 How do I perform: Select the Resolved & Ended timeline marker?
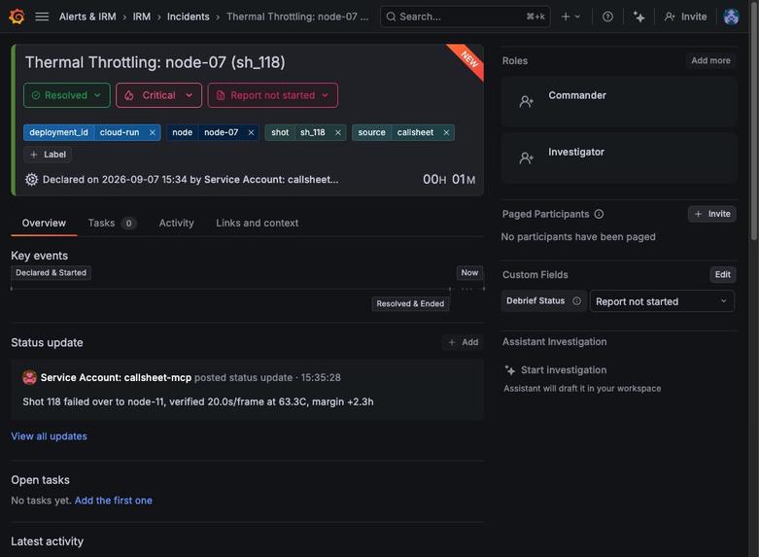[x=410, y=303]
